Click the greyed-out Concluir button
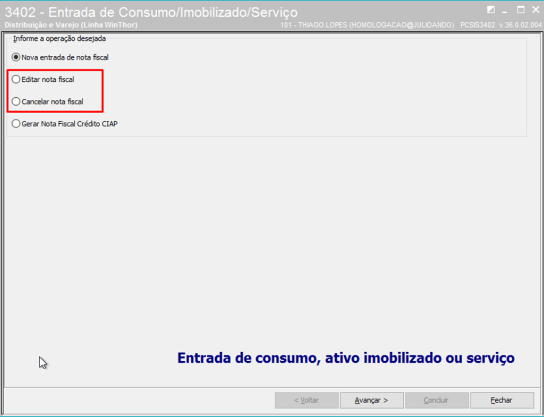Screen dimensions: 544x417 pos(436,400)
